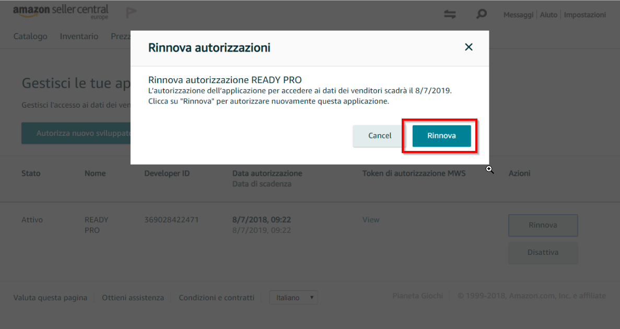Click the Pianeta Giochi footer text
The width and height of the screenshot is (620, 329).
pos(417,296)
